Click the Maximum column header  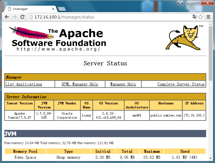click(152, 151)
